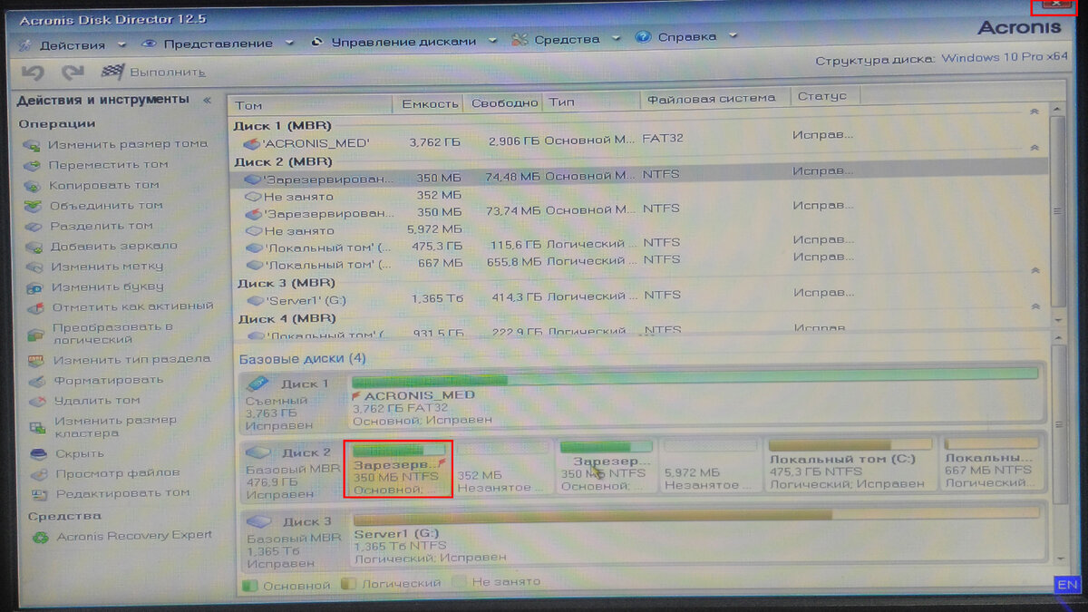Open Просмотр файлов
This screenshot has width=1088, height=612.
104,472
